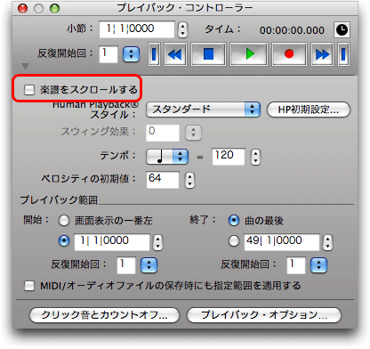Click stepper beside end 49|1|0000 field
This screenshot has height=349, width=370.
click(x=327, y=242)
